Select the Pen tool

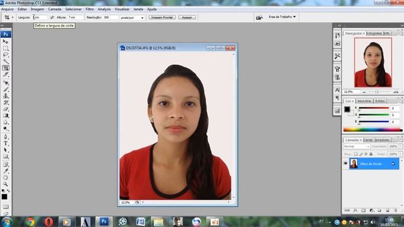tap(6, 137)
